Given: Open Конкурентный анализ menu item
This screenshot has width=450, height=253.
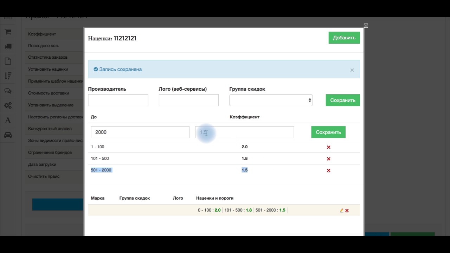Looking at the screenshot, I should click(x=50, y=129).
